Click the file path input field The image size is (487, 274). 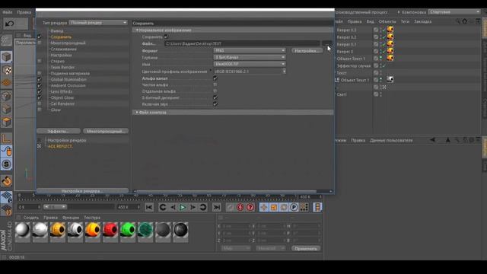click(x=242, y=43)
